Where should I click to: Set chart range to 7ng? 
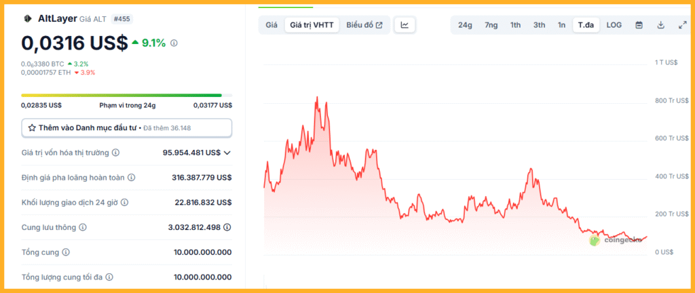coord(491,25)
